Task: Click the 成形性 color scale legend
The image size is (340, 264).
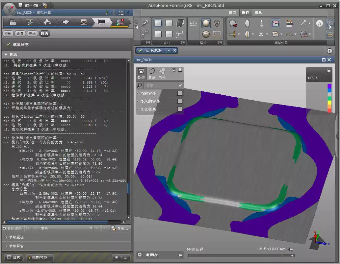Action: [329, 98]
